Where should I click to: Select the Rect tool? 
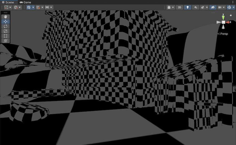(x=6, y=36)
